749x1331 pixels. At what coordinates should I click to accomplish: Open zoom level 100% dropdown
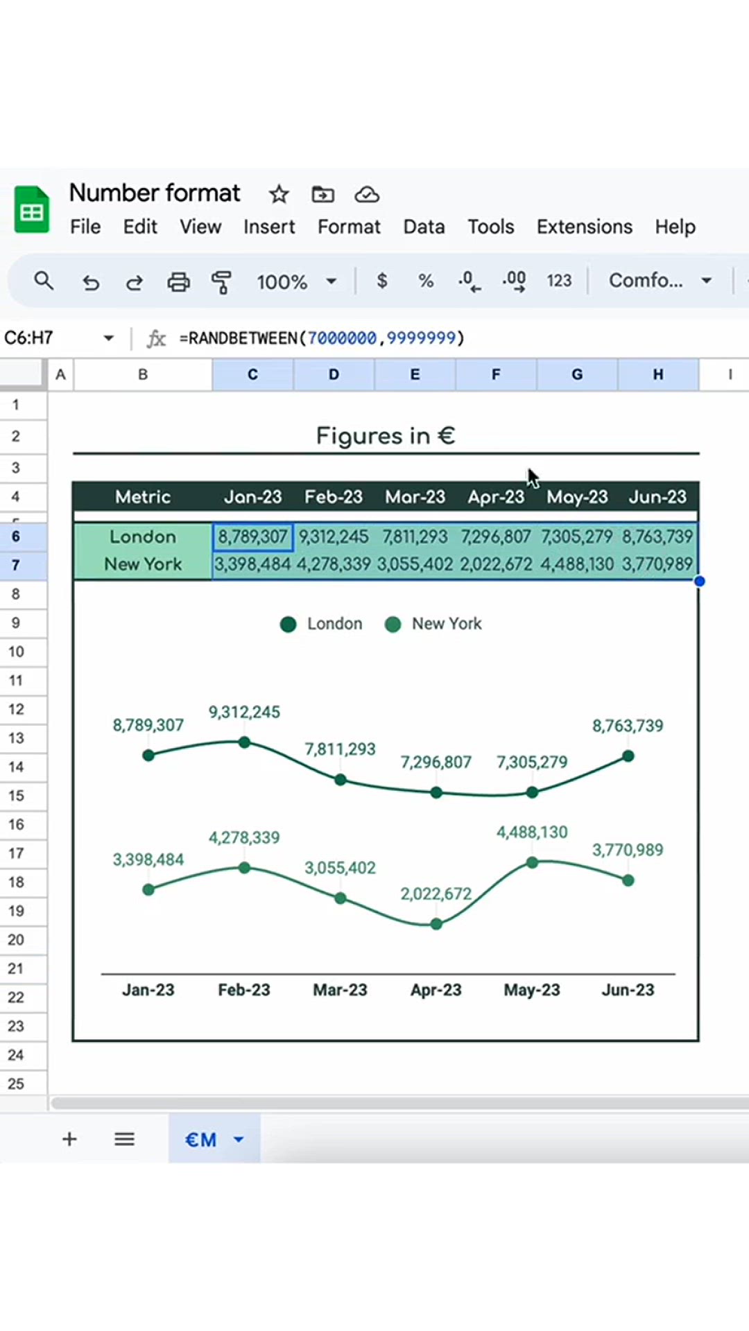pyautogui.click(x=296, y=281)
